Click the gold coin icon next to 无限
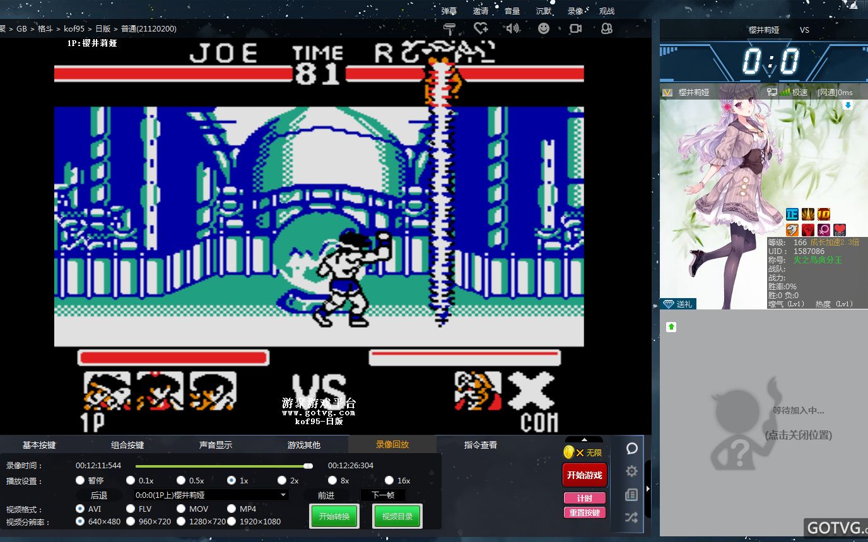The height and width of the screenshot is (542, 868). pos(568,452)
